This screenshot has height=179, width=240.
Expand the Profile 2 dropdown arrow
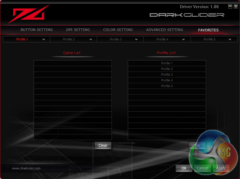pyautogui.click(x=91, y=40)
